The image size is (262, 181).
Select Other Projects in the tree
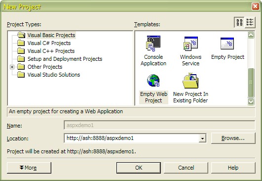pos(45,67)
